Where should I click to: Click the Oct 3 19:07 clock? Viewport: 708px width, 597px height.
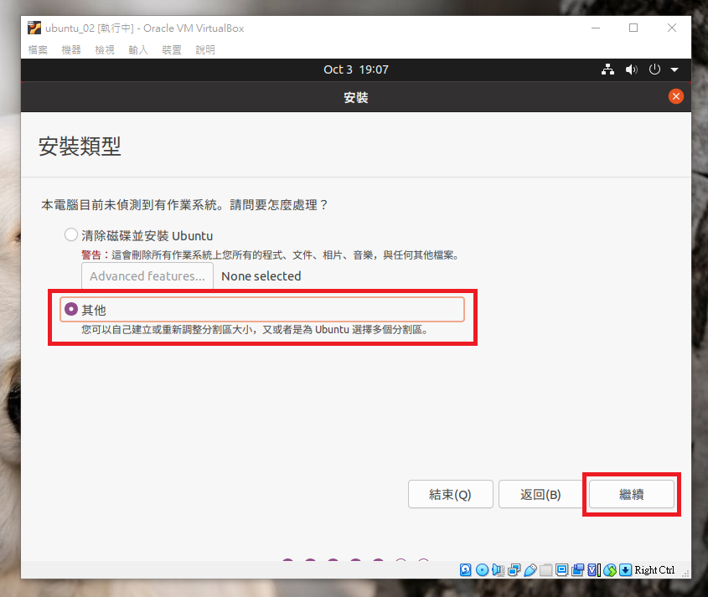356,69
